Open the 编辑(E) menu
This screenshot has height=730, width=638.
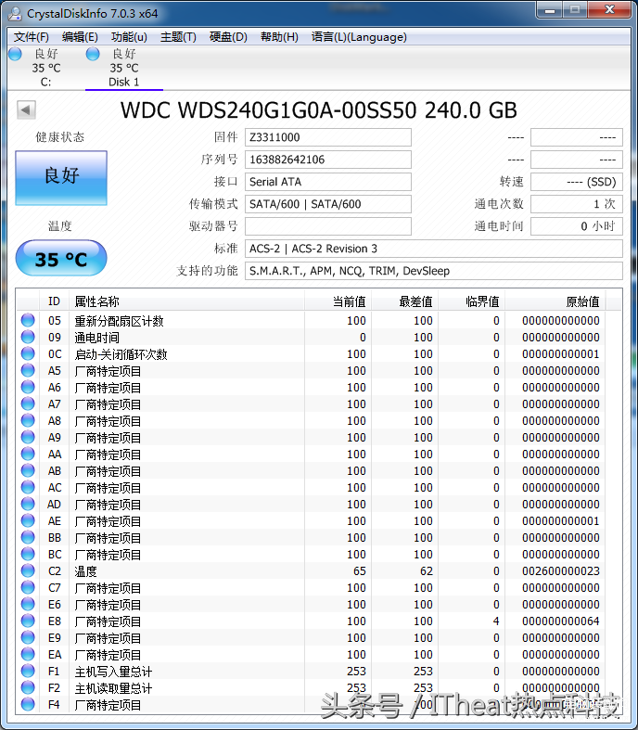coord(80,37)
